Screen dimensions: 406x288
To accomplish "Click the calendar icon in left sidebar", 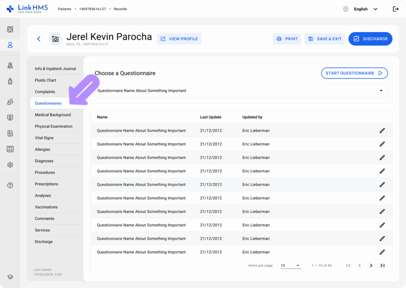I will point(10,29).
